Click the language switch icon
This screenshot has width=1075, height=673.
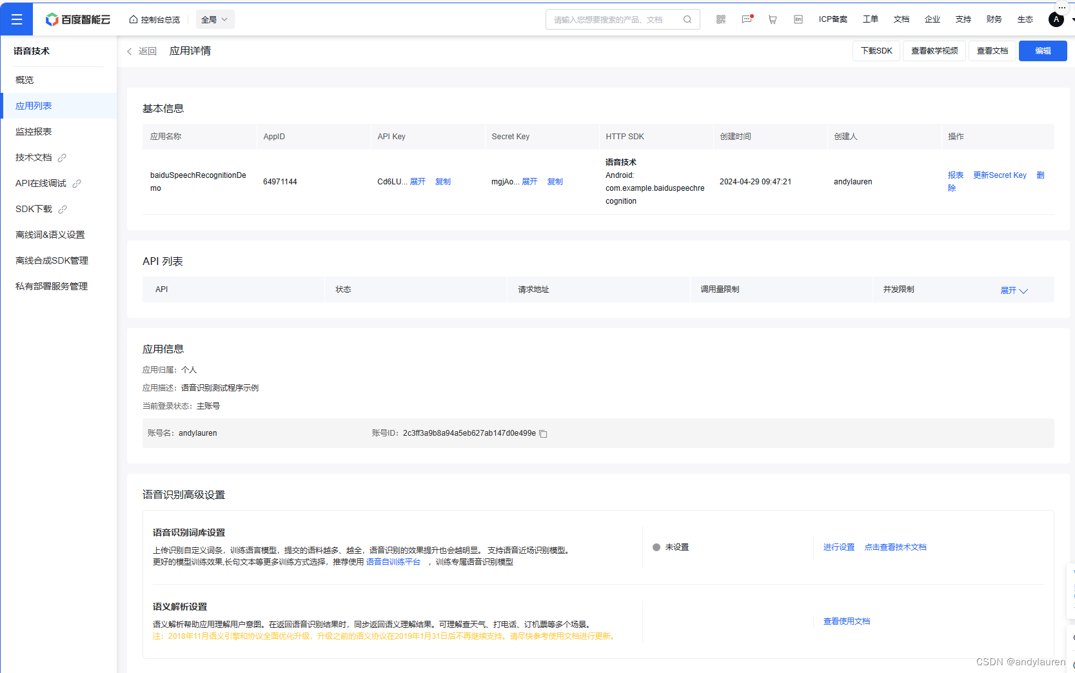click(798, 19)
